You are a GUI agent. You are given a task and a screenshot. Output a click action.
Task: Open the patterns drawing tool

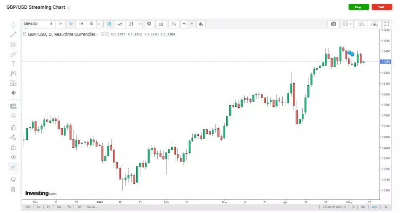[x=13, y=73]
